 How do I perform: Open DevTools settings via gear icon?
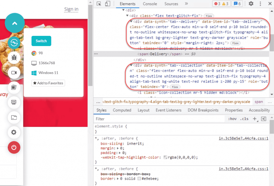[251, 4]
